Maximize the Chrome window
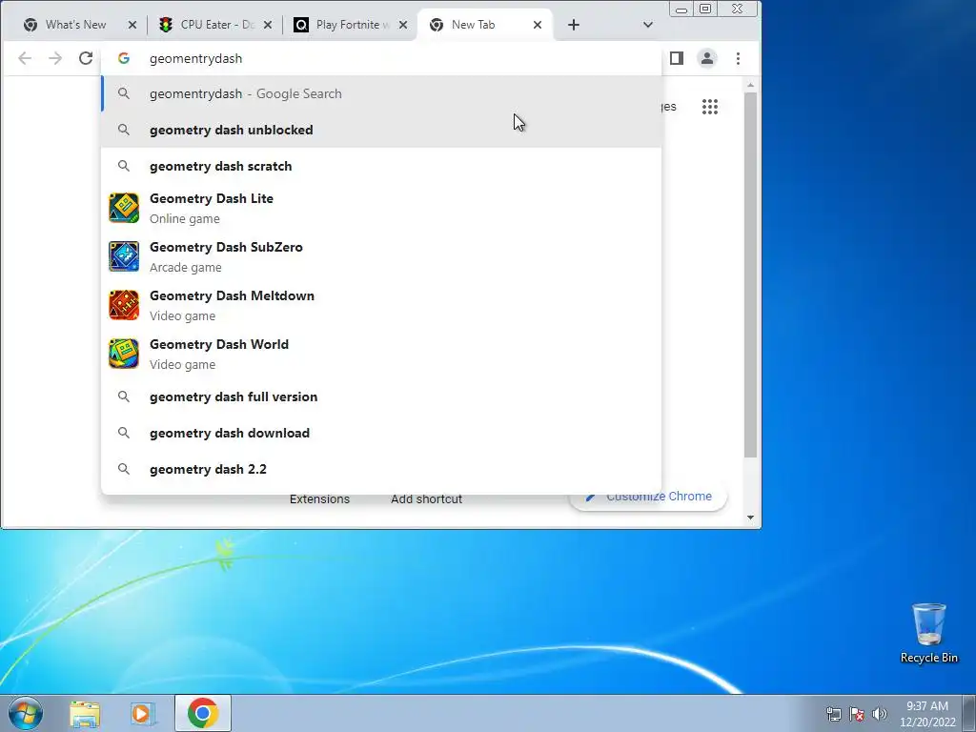976x732 pixels. coord(705,9)
